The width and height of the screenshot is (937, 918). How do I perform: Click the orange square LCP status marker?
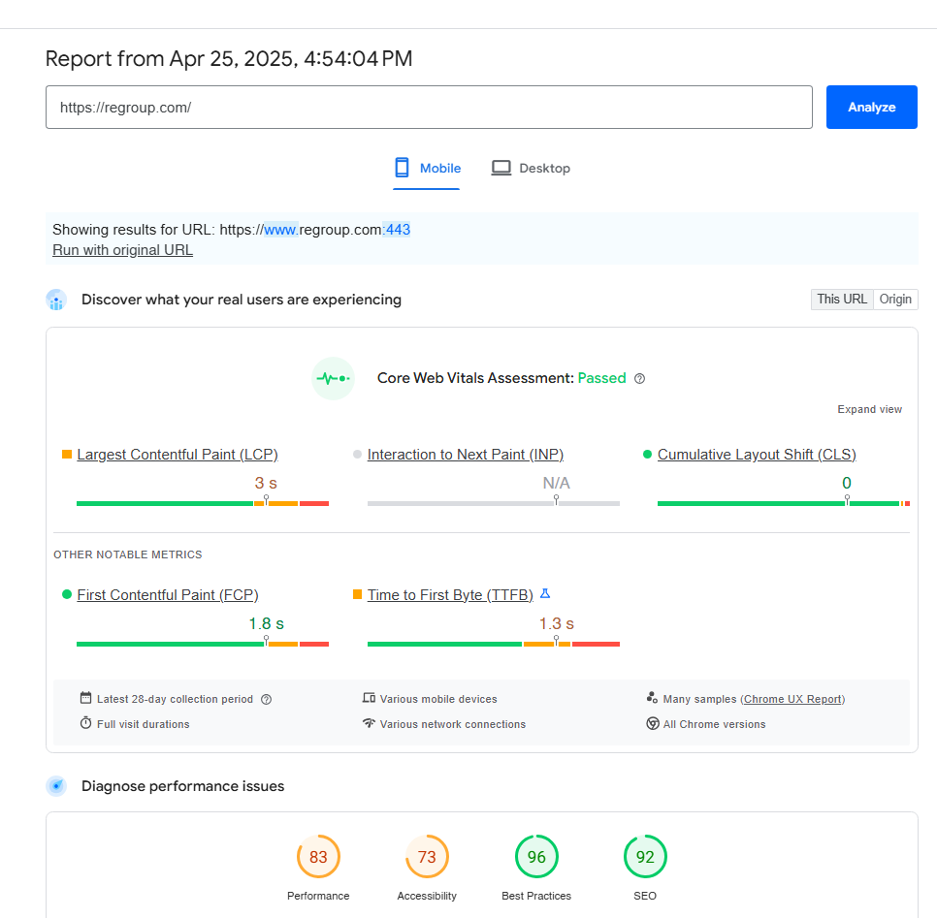pyautogui.click(x=67, y=454)
